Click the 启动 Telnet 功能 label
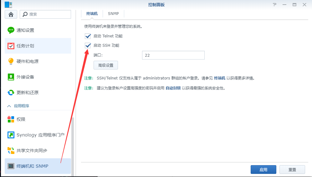This screenshot has height=177, width=312. (108, 36)
